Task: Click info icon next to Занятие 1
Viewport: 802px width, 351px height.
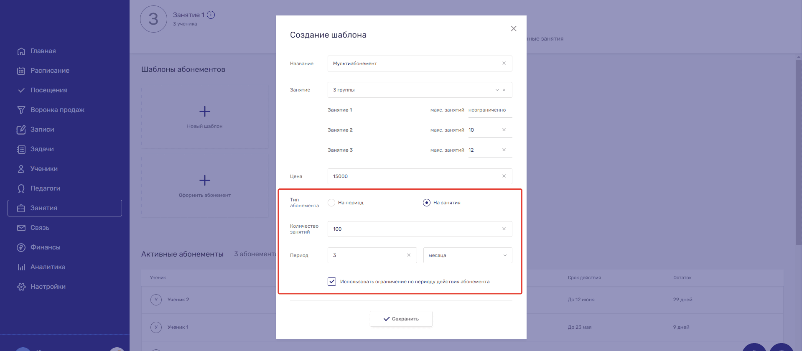Action: [x=211, y=15]
